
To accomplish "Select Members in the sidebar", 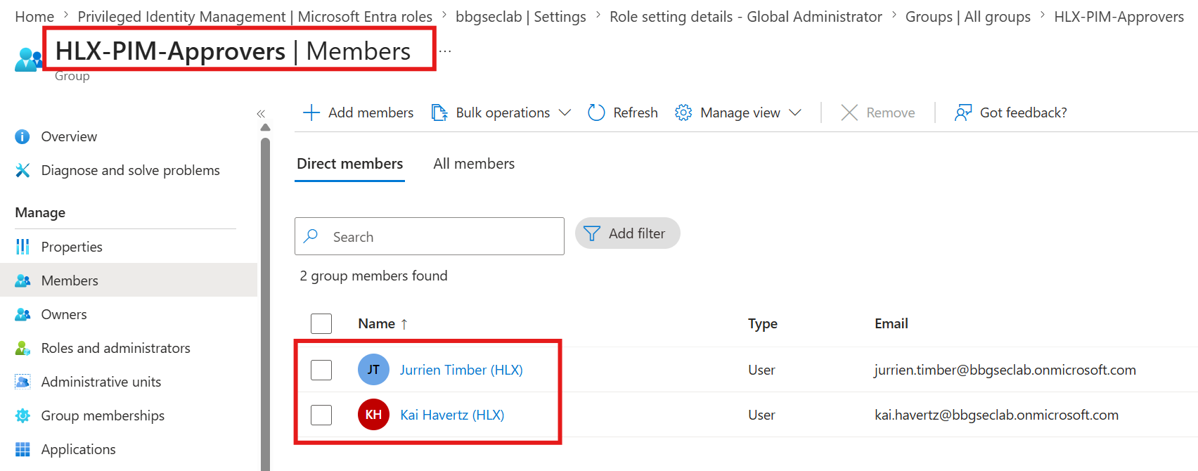I will coord(129,280).
